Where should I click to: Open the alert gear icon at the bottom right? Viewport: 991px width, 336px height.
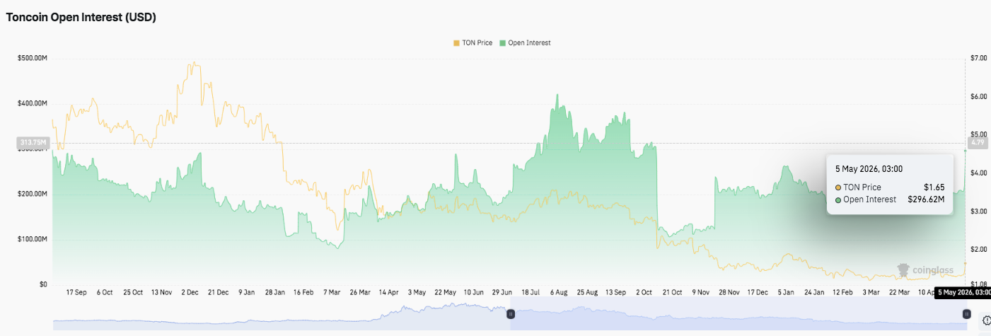[x=987, y=320]
